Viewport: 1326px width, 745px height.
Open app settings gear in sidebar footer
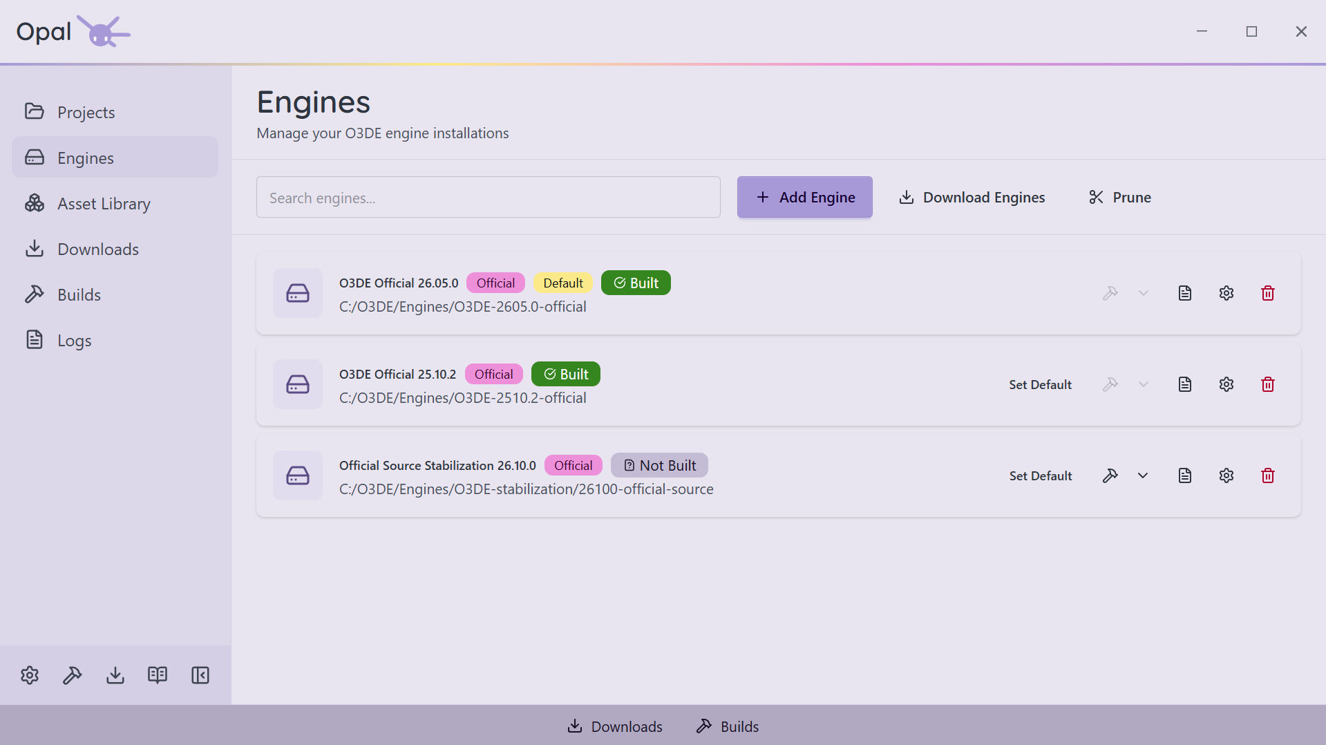point(30,675)
